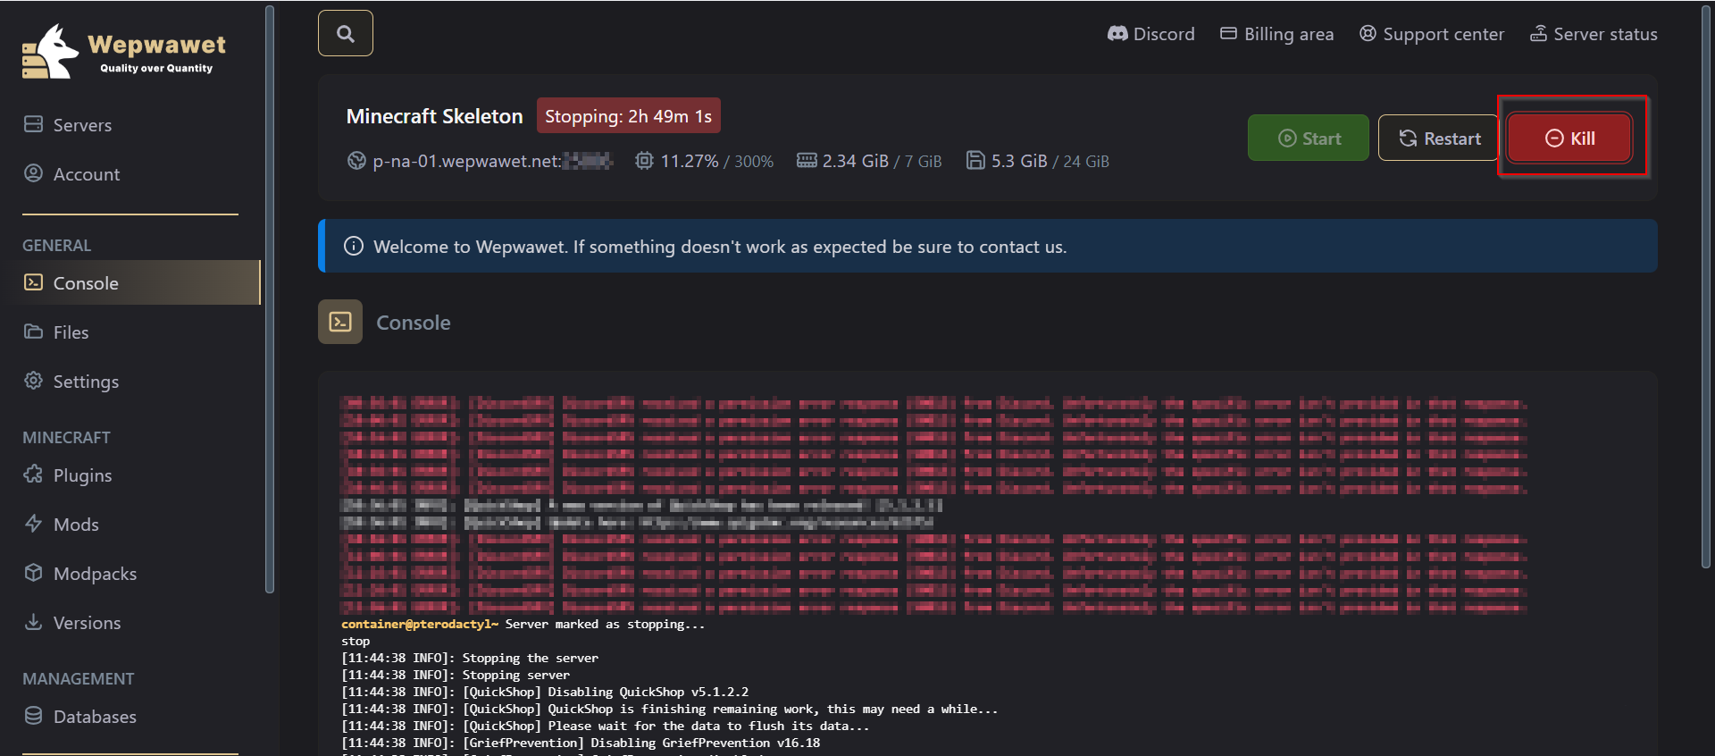
Task: Click the Databases cylinder icon
Action: coord(33,716)
